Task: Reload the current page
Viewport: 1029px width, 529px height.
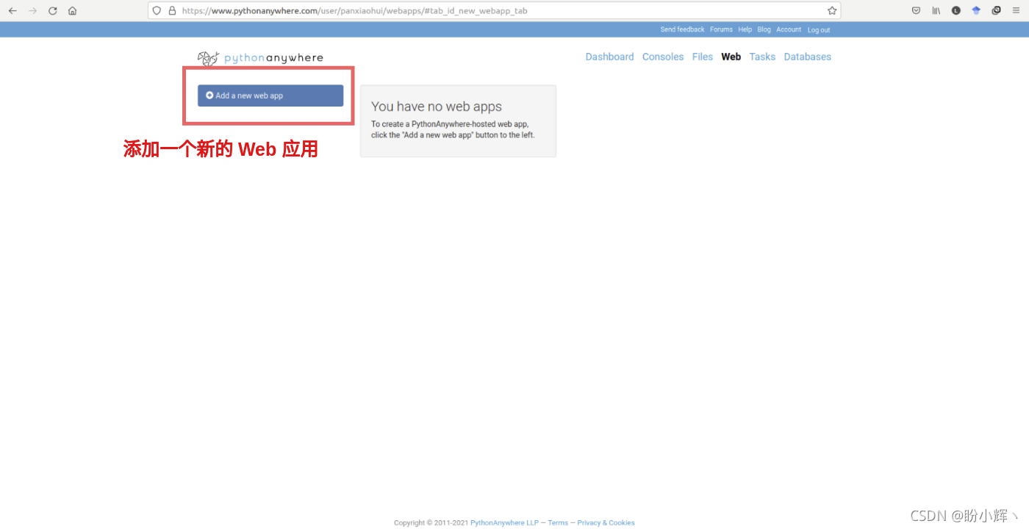Action: (52, 11)
